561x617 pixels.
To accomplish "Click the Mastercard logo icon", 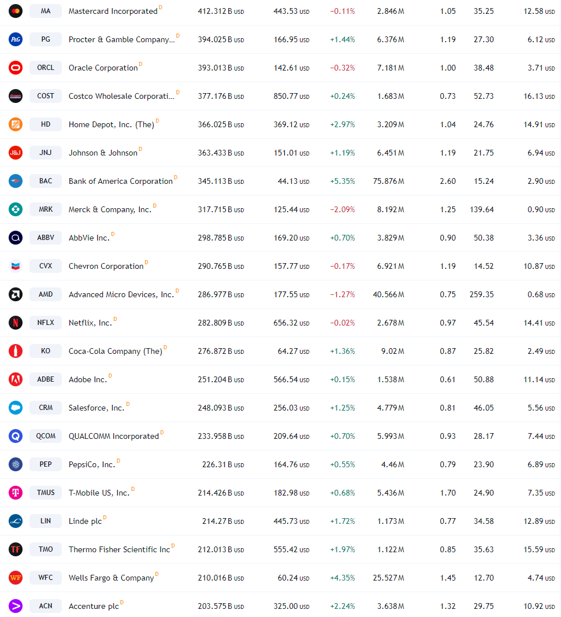I will [16, 11].
